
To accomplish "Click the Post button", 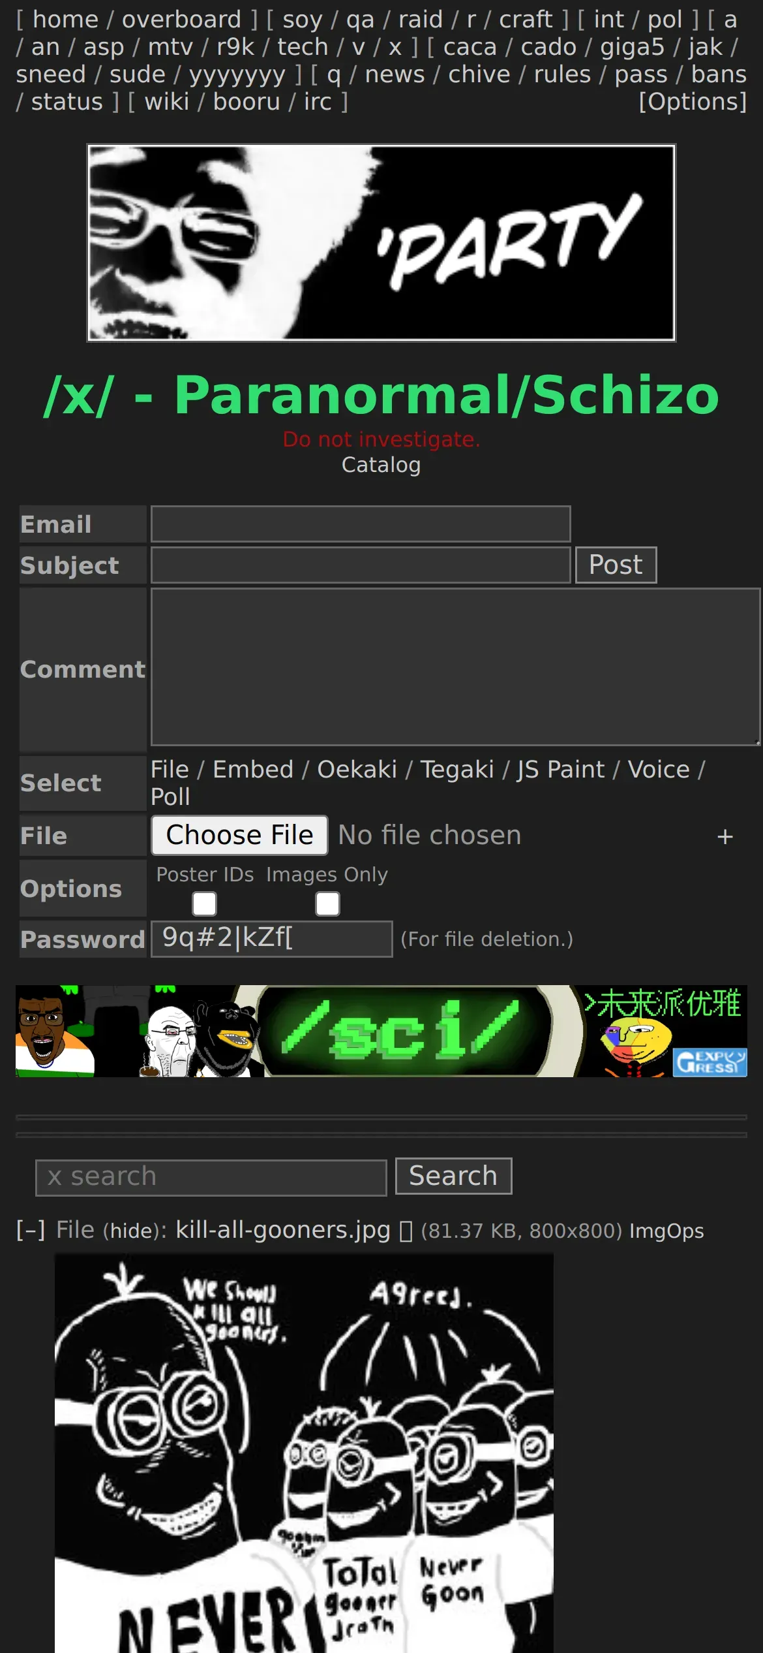I will (616, 565).
